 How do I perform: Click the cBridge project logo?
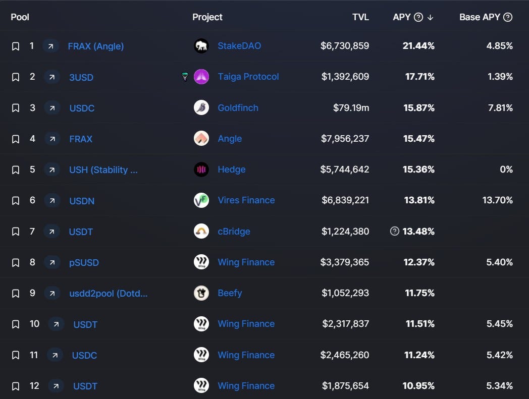[x=201, y=232]
